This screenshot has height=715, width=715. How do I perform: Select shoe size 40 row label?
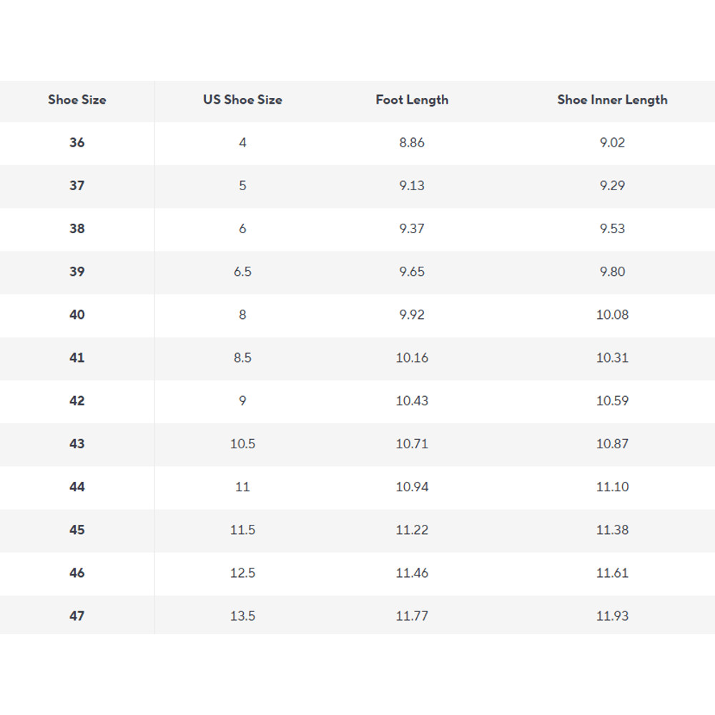77,315
